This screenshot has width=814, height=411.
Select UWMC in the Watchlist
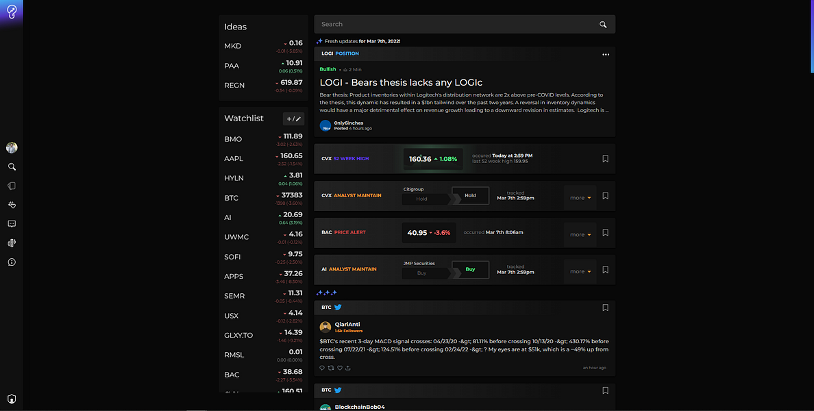263,237
